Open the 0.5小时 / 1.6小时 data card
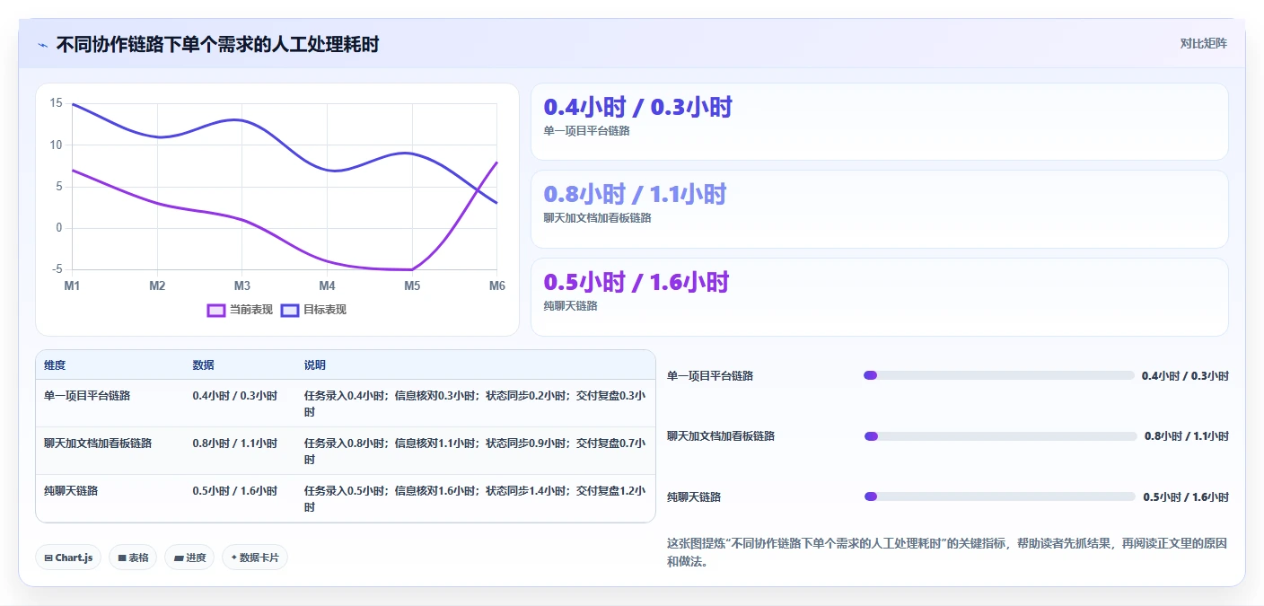 [x=879, y=297]
